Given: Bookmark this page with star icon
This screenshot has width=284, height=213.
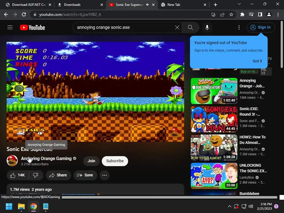Looking at the screenshot, I should point(231,14).
